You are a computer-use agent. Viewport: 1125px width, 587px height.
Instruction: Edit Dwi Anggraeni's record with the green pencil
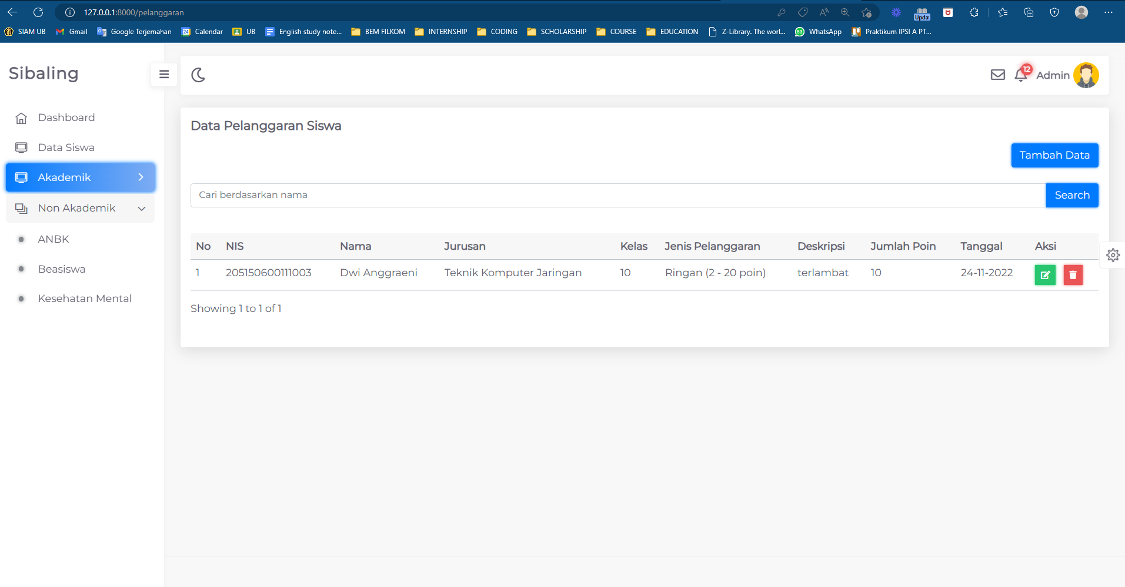coord(1044,274)
